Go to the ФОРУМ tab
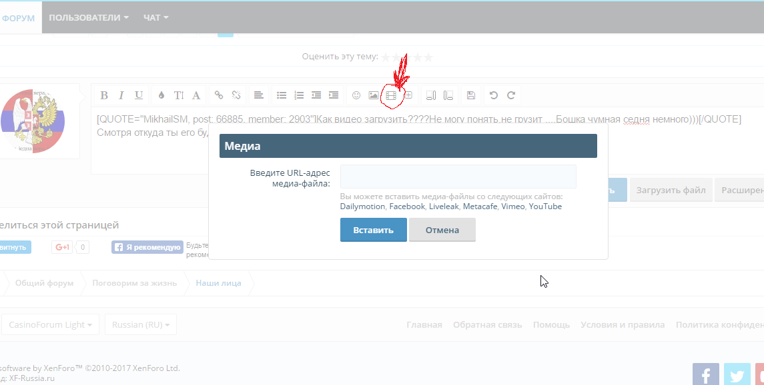 pyautogui.click(x=19, y=18)
